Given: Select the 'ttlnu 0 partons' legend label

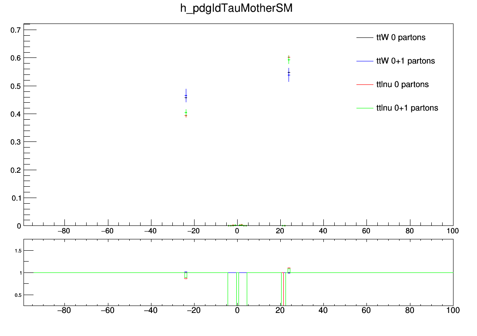Looking at the screenshot, I should [x=403, y=84].
